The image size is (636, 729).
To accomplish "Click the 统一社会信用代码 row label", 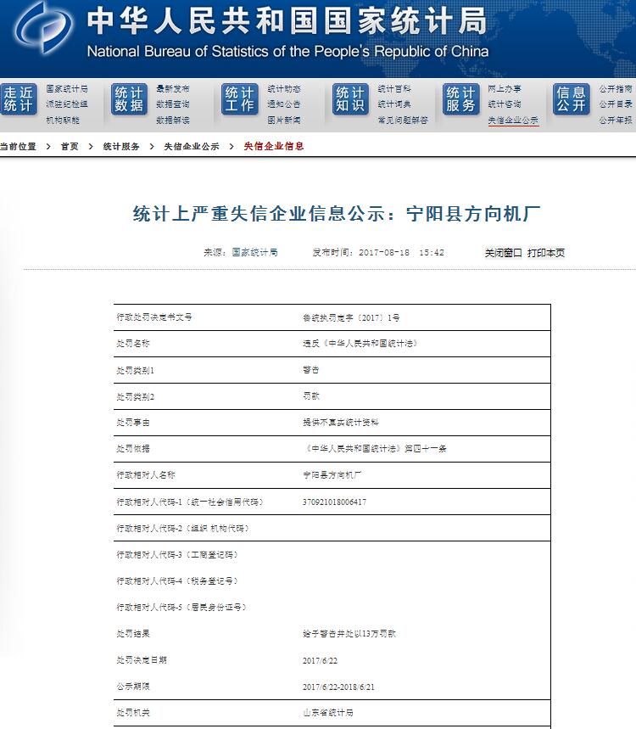I will (191, 502).
